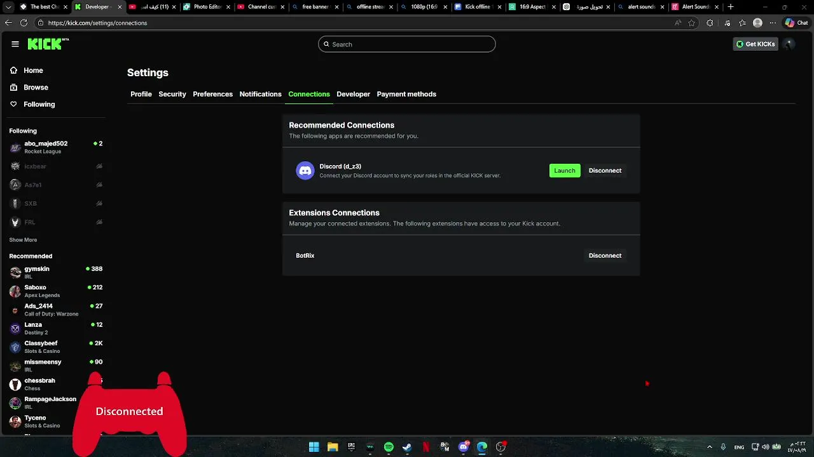Click the Browse compass icon
The width and height of the screenshot is (814, 457).
click(13, 88)
